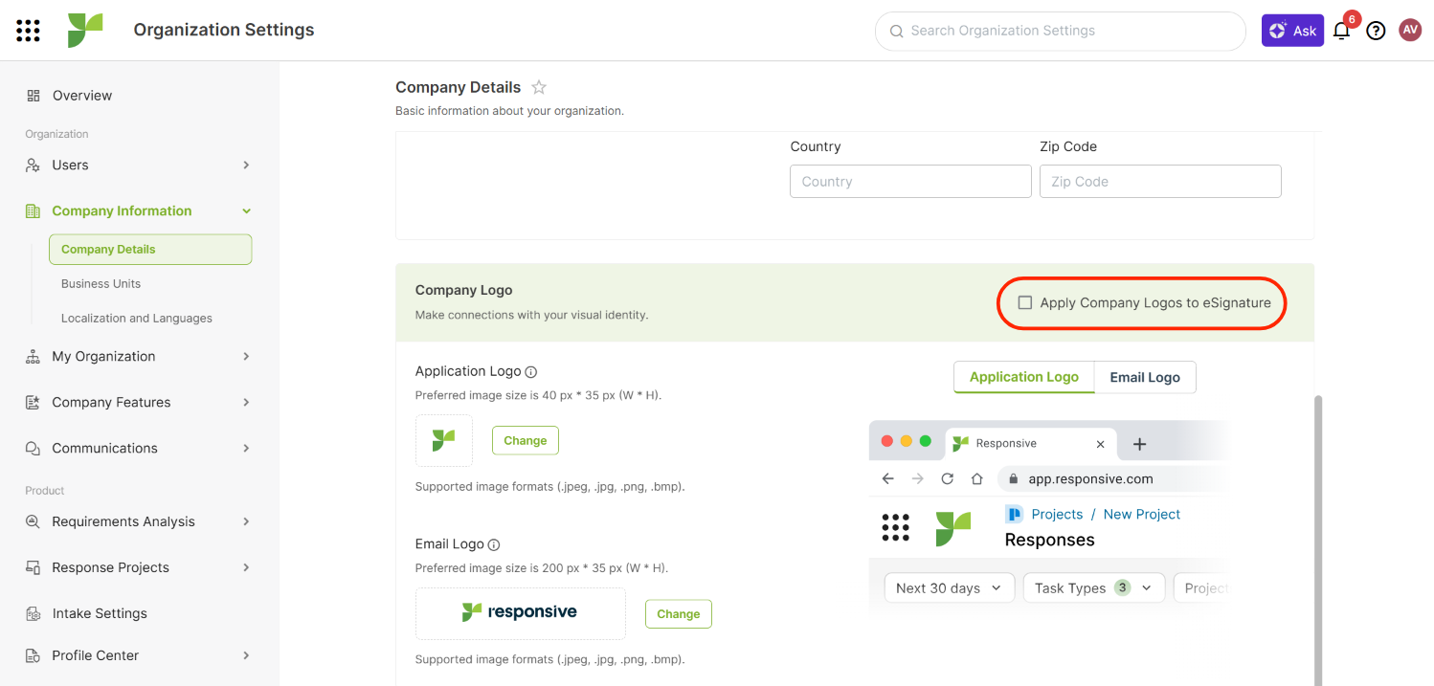Click the Email Logo info icon
The image size is (1434, 686).
[494, 544]
